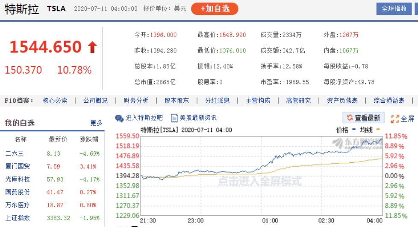Open the 光库科技 stock in watchlist
418x231 pixels.
click(18, 179)
